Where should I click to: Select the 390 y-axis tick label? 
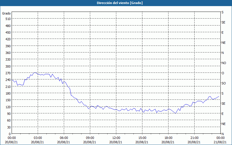tap(8, 46)
